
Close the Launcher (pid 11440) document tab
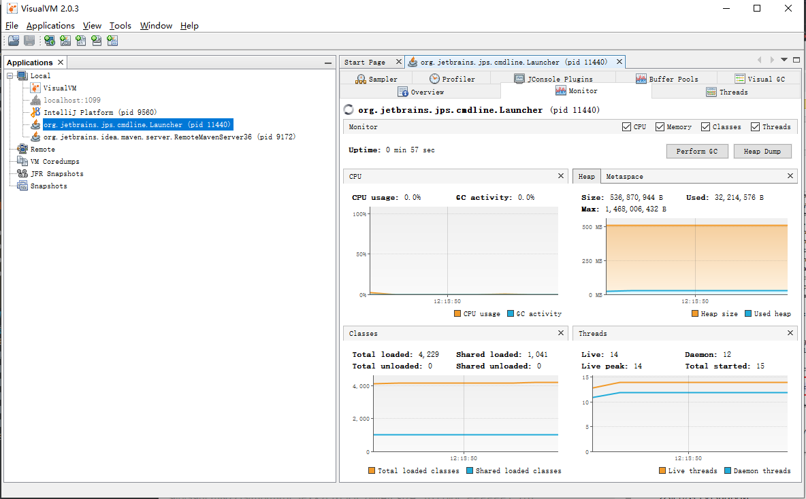[619, 62]
